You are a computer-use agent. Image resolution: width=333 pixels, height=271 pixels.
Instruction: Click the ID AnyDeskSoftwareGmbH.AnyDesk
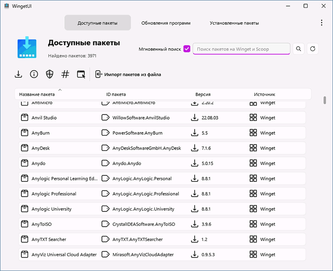(147, 148)
